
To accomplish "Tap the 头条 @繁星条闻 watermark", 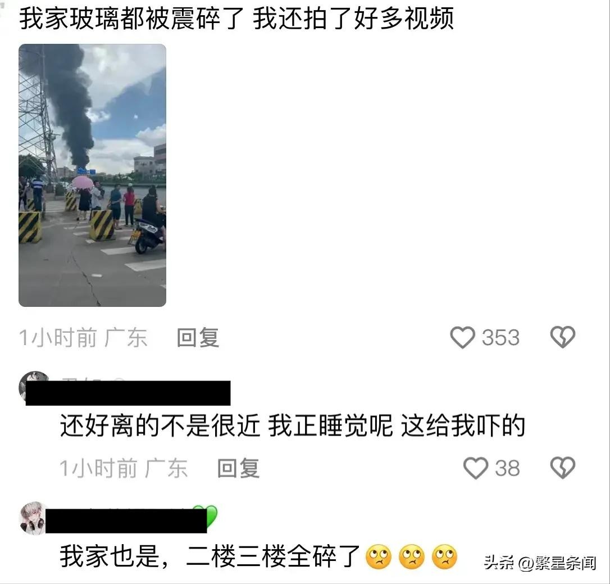I will tap(540, 563).
